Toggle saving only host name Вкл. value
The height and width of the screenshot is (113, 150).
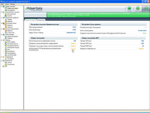pos(145,33)
